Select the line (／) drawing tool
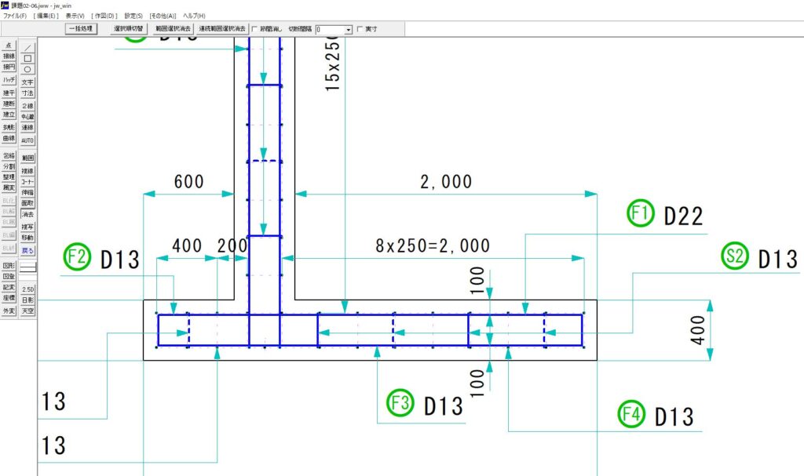The image size is (804, 476). (x=27, y=47)
